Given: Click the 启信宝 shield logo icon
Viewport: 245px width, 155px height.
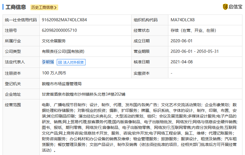Looking at the screenshot, I should click(x=225, y=7).
